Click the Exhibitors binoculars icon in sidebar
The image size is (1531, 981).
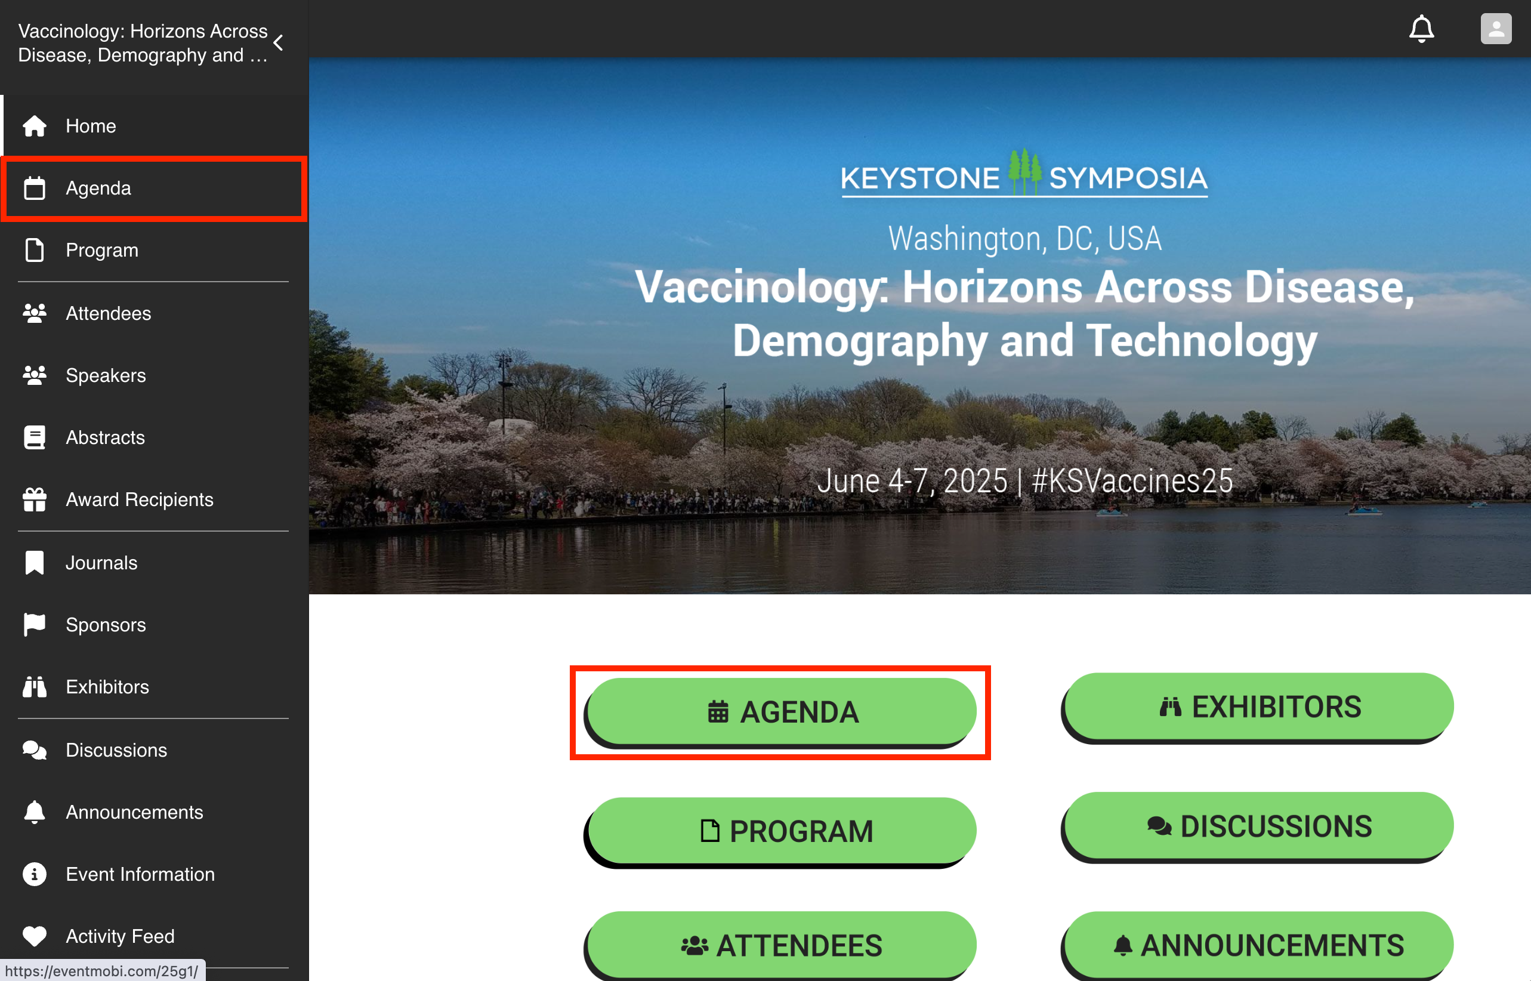pos(35,687)
